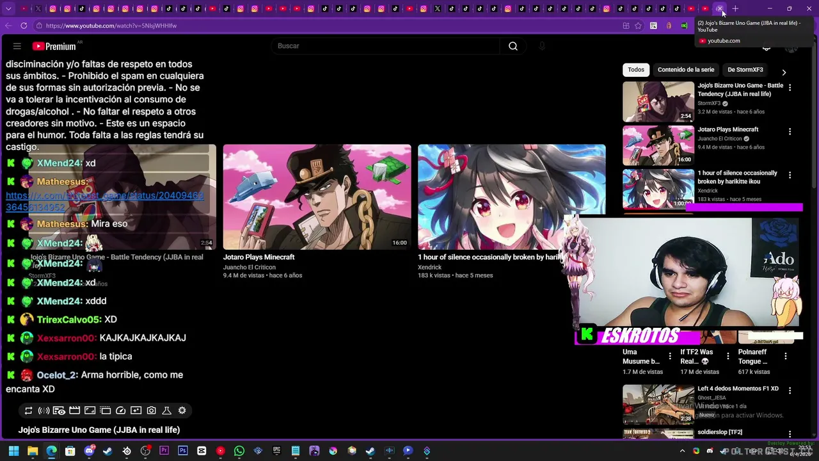Click the aspect ratio frame icon
Viewport: 819px width, 461px height.
click(90, 411)
